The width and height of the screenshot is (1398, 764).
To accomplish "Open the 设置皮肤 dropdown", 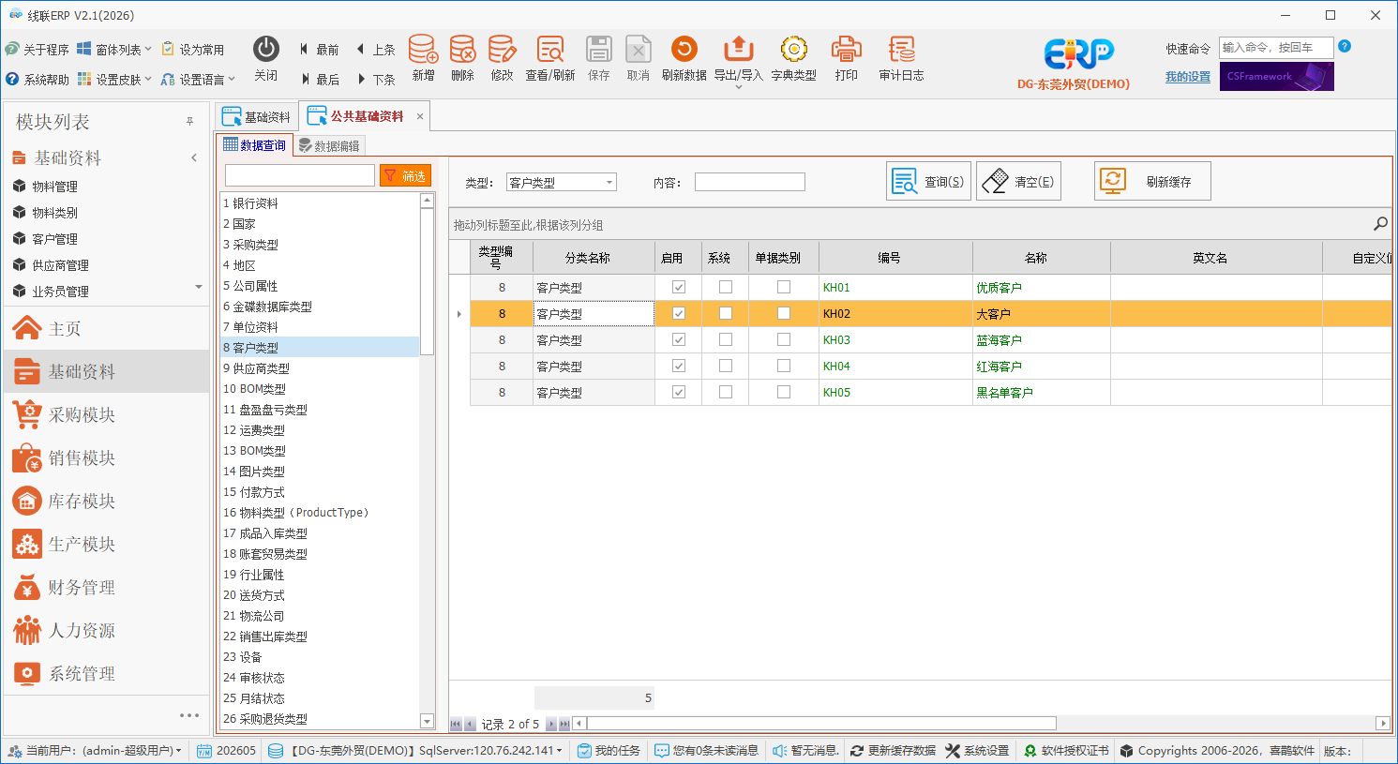I will (114, 80).
